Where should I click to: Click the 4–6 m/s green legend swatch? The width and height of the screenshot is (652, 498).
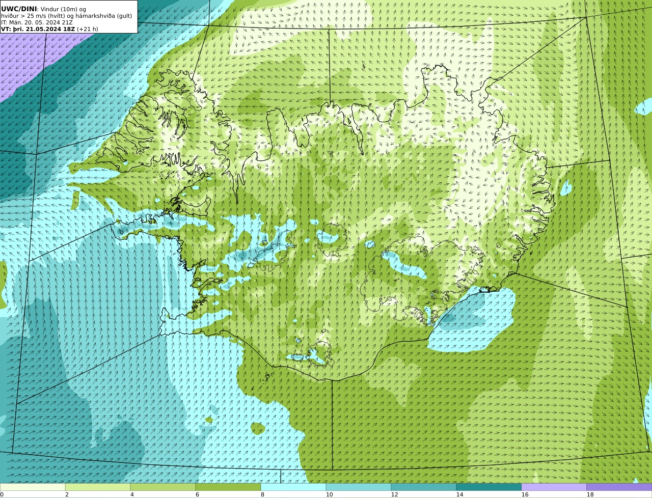coord(163,487)
